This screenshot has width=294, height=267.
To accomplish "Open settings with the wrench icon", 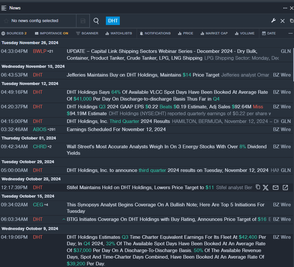I will point(273,21).
